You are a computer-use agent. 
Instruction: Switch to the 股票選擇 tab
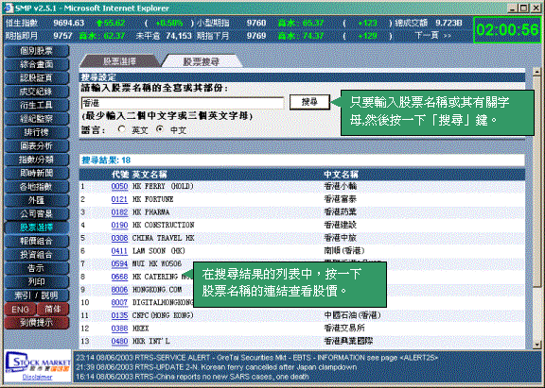pos(120,61)
